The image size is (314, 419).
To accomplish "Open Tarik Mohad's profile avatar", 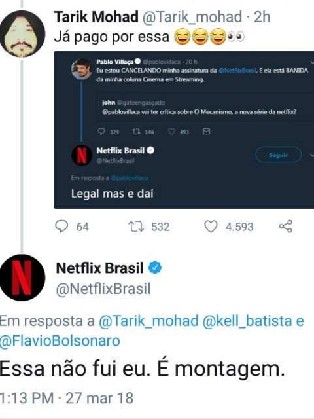I will tap(22, 34).
